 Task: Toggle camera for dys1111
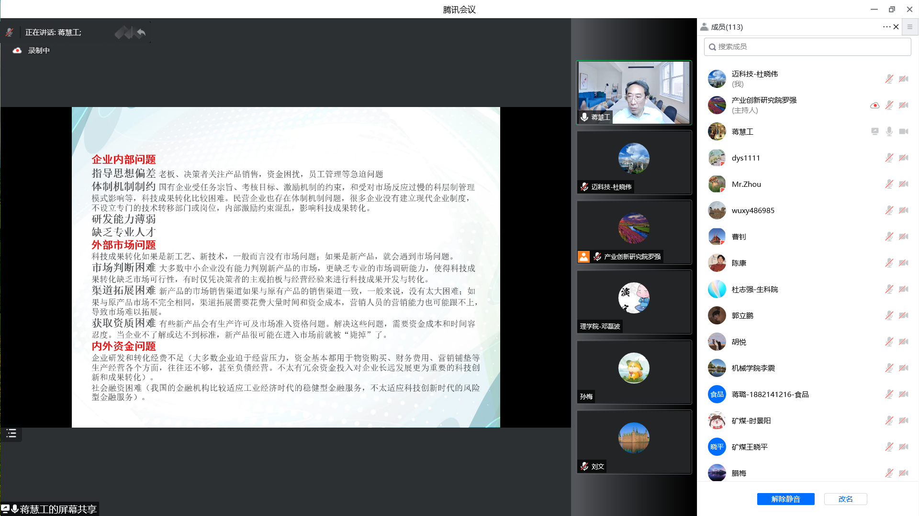tap(903, 158)
